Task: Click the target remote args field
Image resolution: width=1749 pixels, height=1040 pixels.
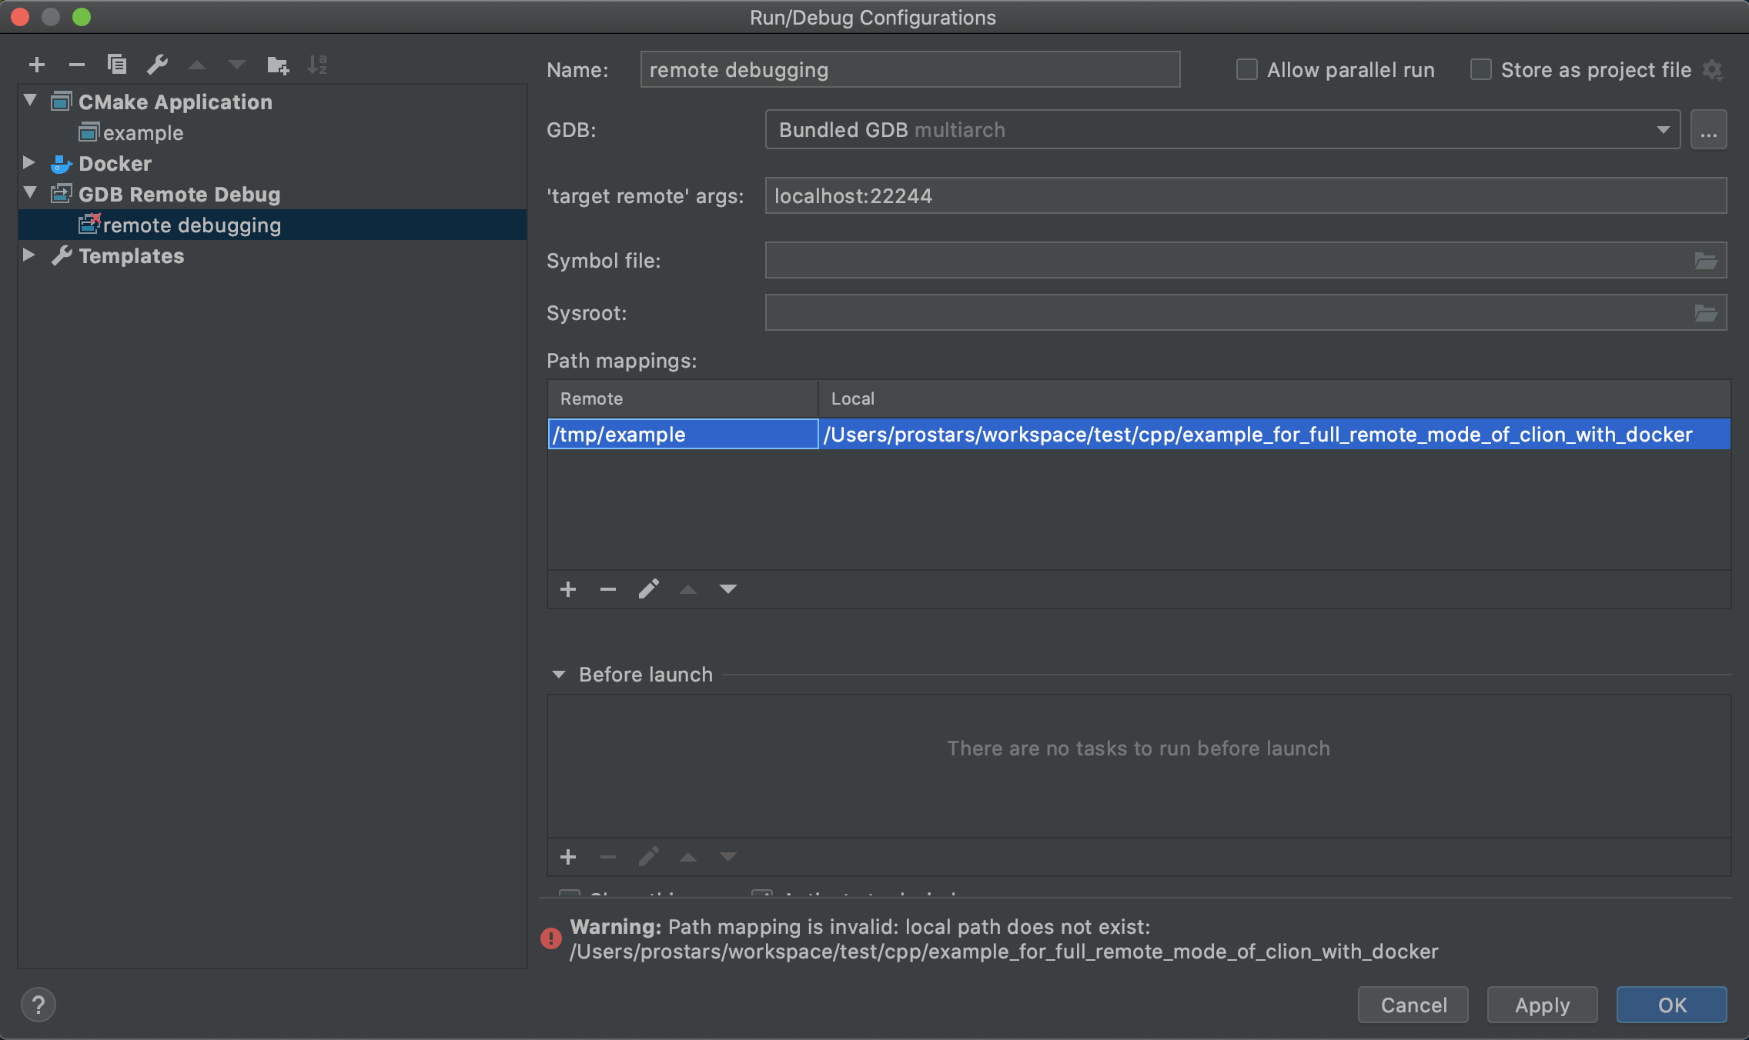Action: [1245, 196]
